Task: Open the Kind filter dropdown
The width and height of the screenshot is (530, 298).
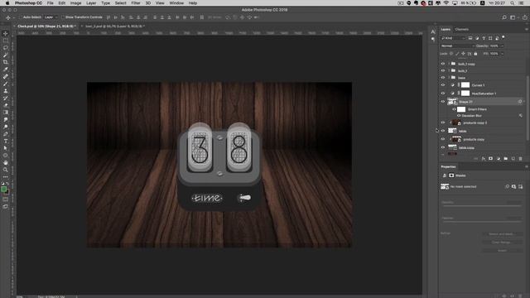Action: tap(453, 38)
